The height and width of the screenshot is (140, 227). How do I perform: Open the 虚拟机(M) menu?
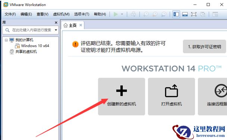61,14
